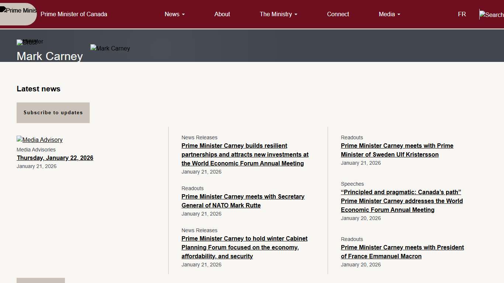
Task: Click the Media Advisory thumbnail image
Action: [39, 140]
